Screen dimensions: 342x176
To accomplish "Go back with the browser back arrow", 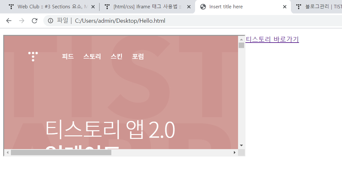I will [x=9, y=21].
